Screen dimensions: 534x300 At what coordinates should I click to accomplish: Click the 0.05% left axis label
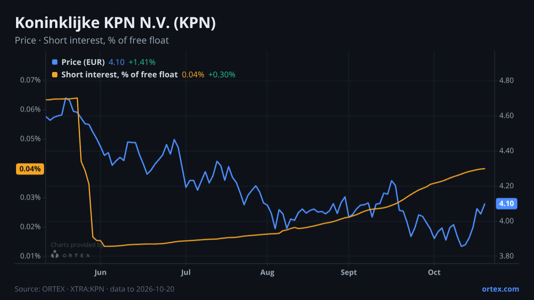31,139
